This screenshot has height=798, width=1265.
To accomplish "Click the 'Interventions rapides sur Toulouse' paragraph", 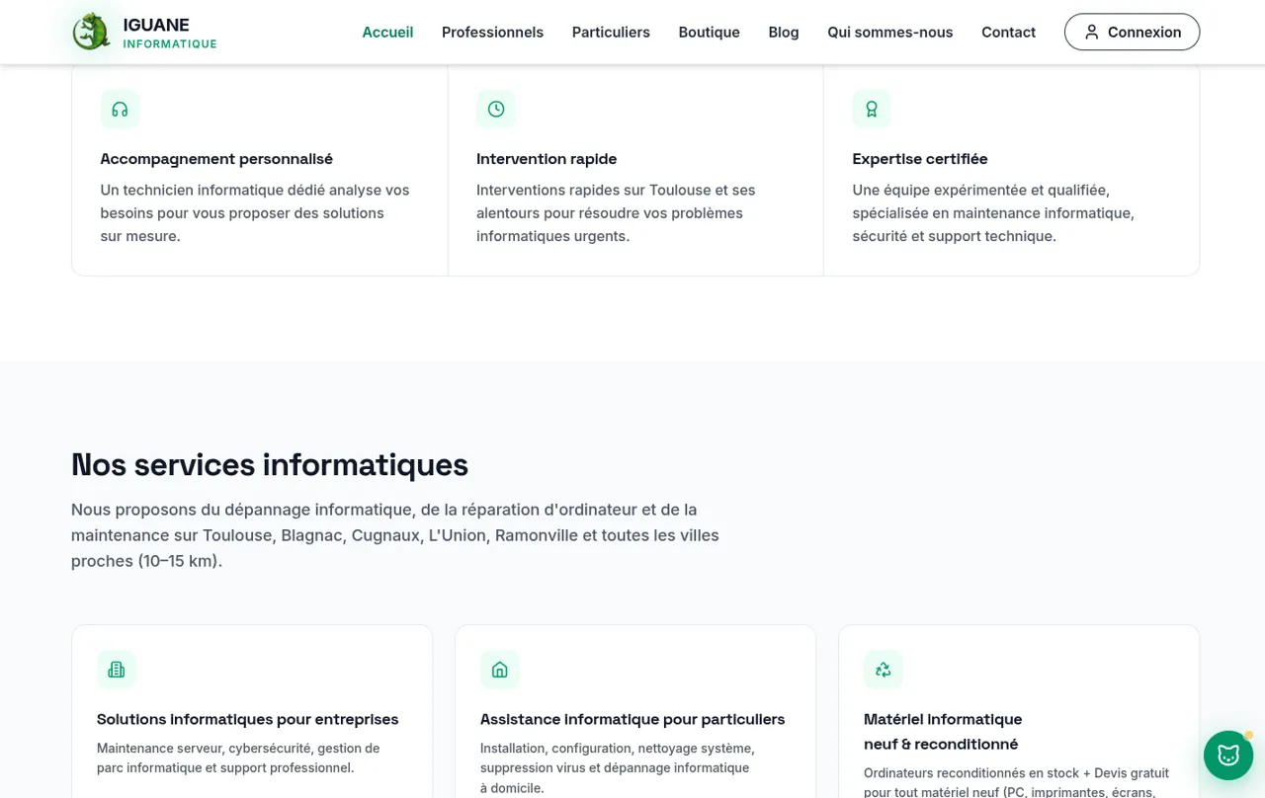I will pos(616,213).
